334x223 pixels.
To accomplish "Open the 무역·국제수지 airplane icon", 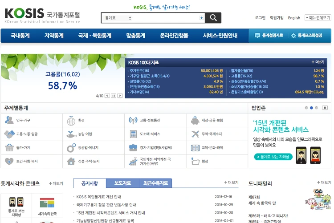I will click(195, 134).
